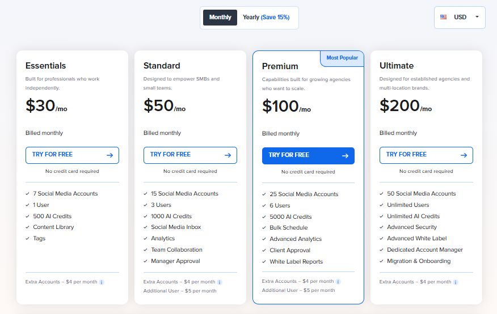This screenshot has width=497, height=314.
Task: Click the info icon beside Standard Extra Accounts
Action: pyautogui.click(x=220, y=282)
